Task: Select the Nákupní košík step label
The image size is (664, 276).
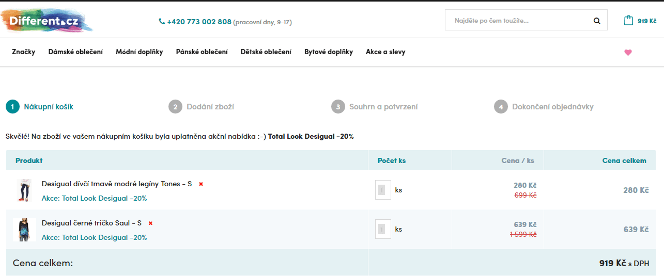Action: coord(49,107)
